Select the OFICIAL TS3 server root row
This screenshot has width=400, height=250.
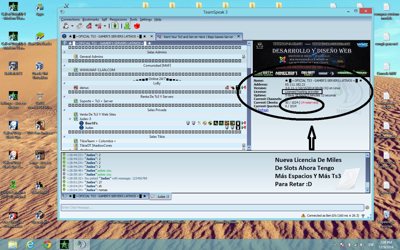click(x=154, y=43)
